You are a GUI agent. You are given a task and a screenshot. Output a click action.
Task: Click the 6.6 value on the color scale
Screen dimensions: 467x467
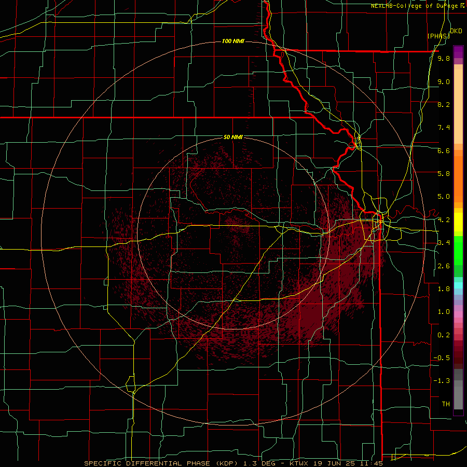tap(444, 150)
